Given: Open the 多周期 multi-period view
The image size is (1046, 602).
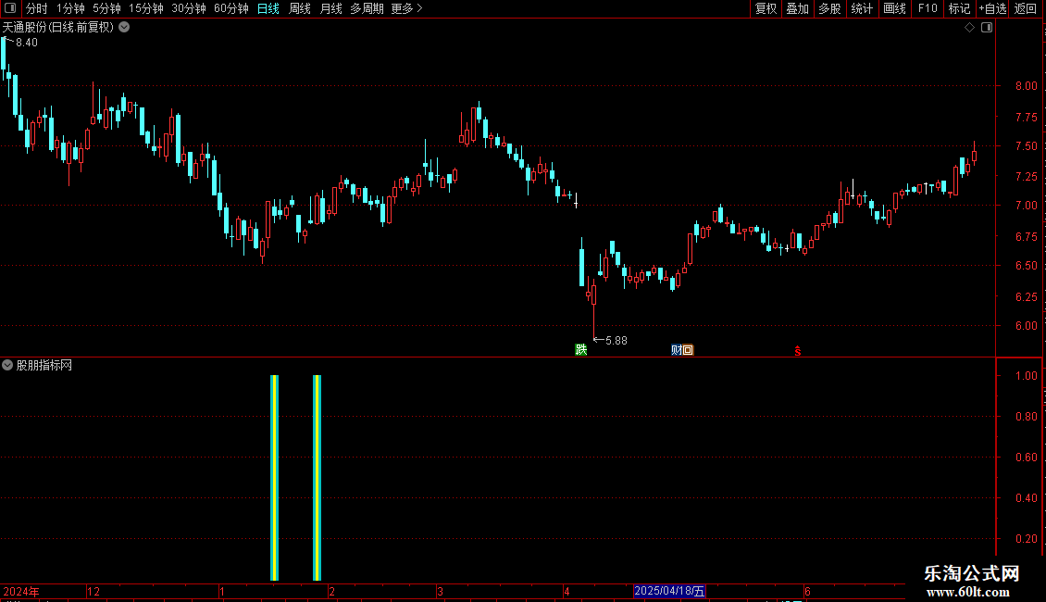Looking at the screenshot, I should pyautogui.click(x=367, y=8).
